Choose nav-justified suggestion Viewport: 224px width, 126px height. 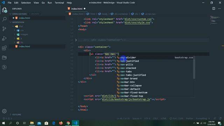point(155,61)
